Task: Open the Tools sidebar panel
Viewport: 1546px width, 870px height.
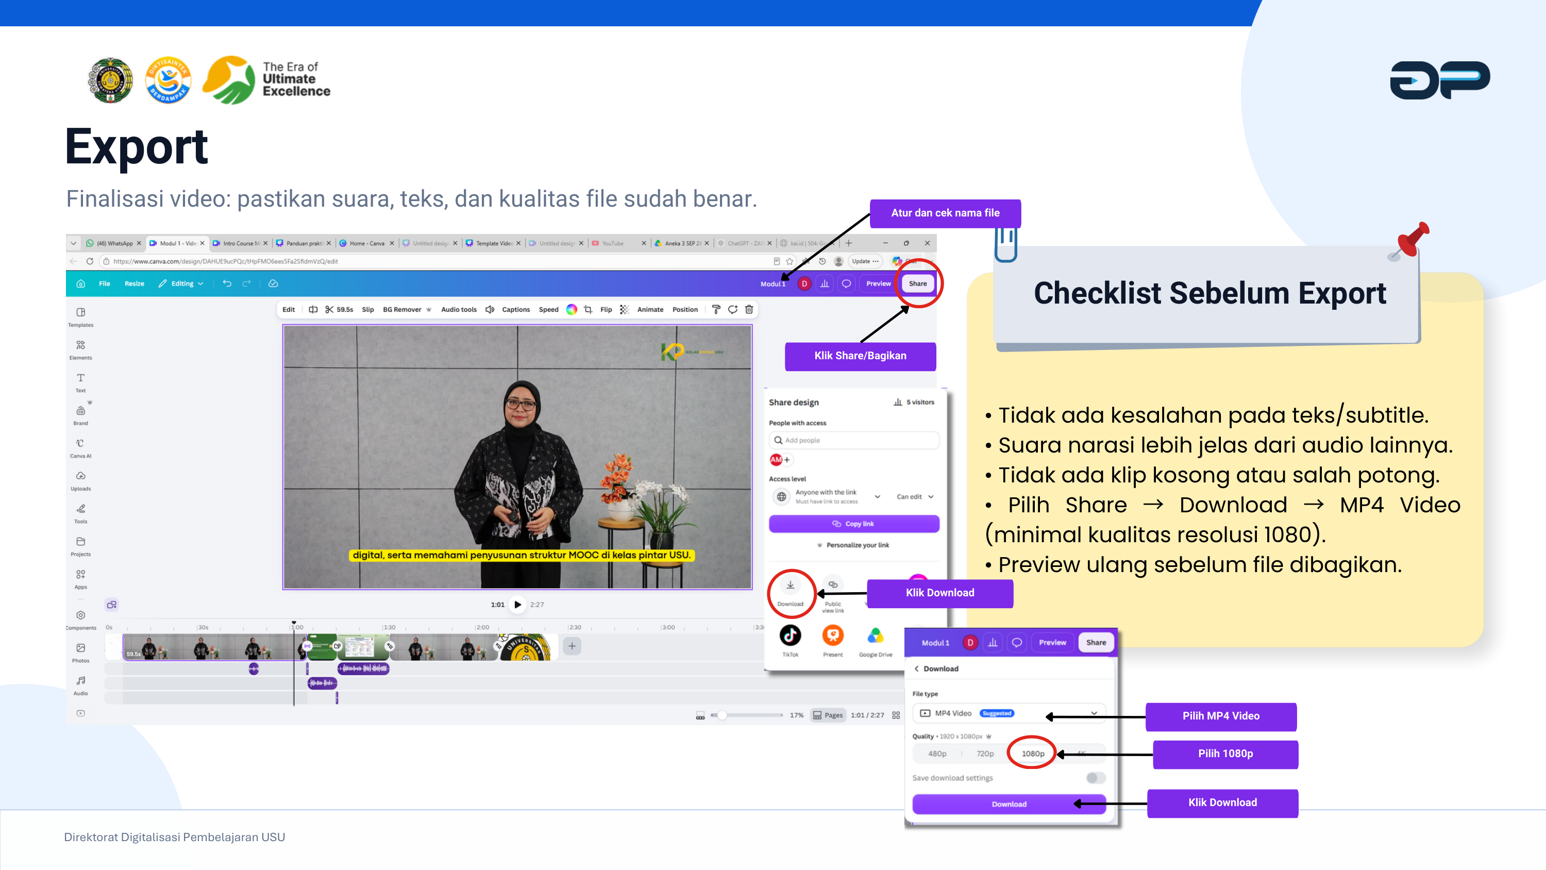Action: click(80, 513)
